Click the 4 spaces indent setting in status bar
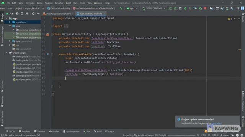Viewport: 245px width, 137px height. [x=225, y=135]
